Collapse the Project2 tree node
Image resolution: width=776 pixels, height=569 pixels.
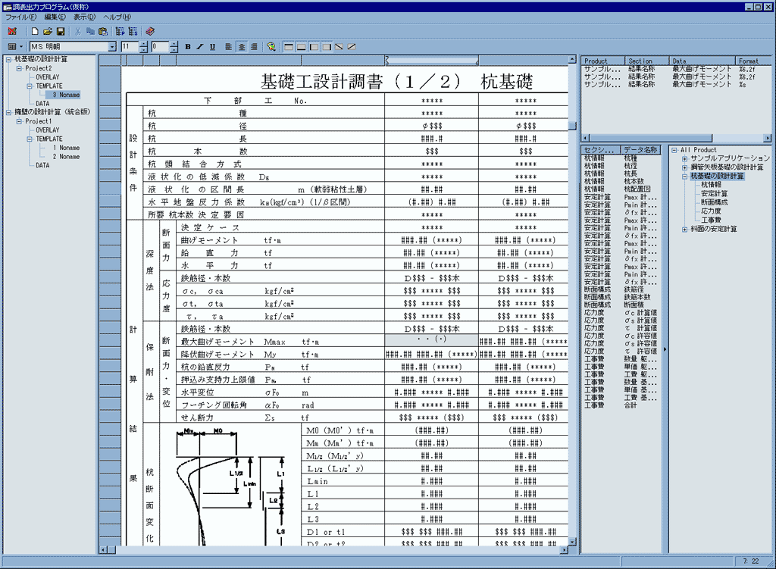tap(19, 68)
